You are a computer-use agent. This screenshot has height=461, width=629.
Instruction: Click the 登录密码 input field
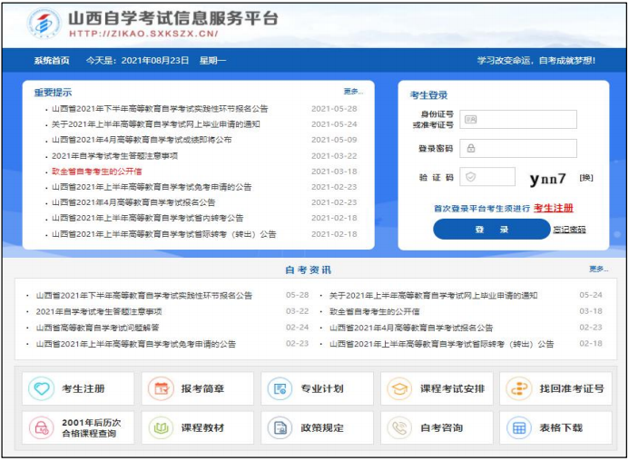(x=518, y=148)
